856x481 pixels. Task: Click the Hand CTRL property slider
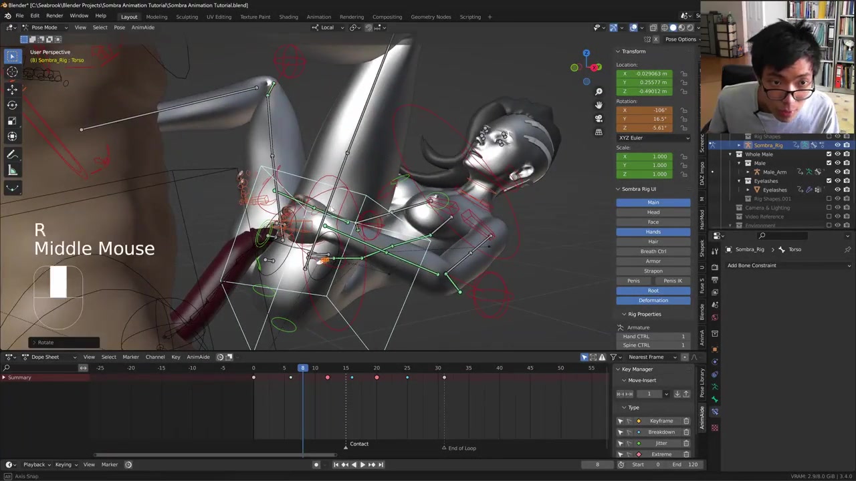pyautogui.click(x=653, y=336)
